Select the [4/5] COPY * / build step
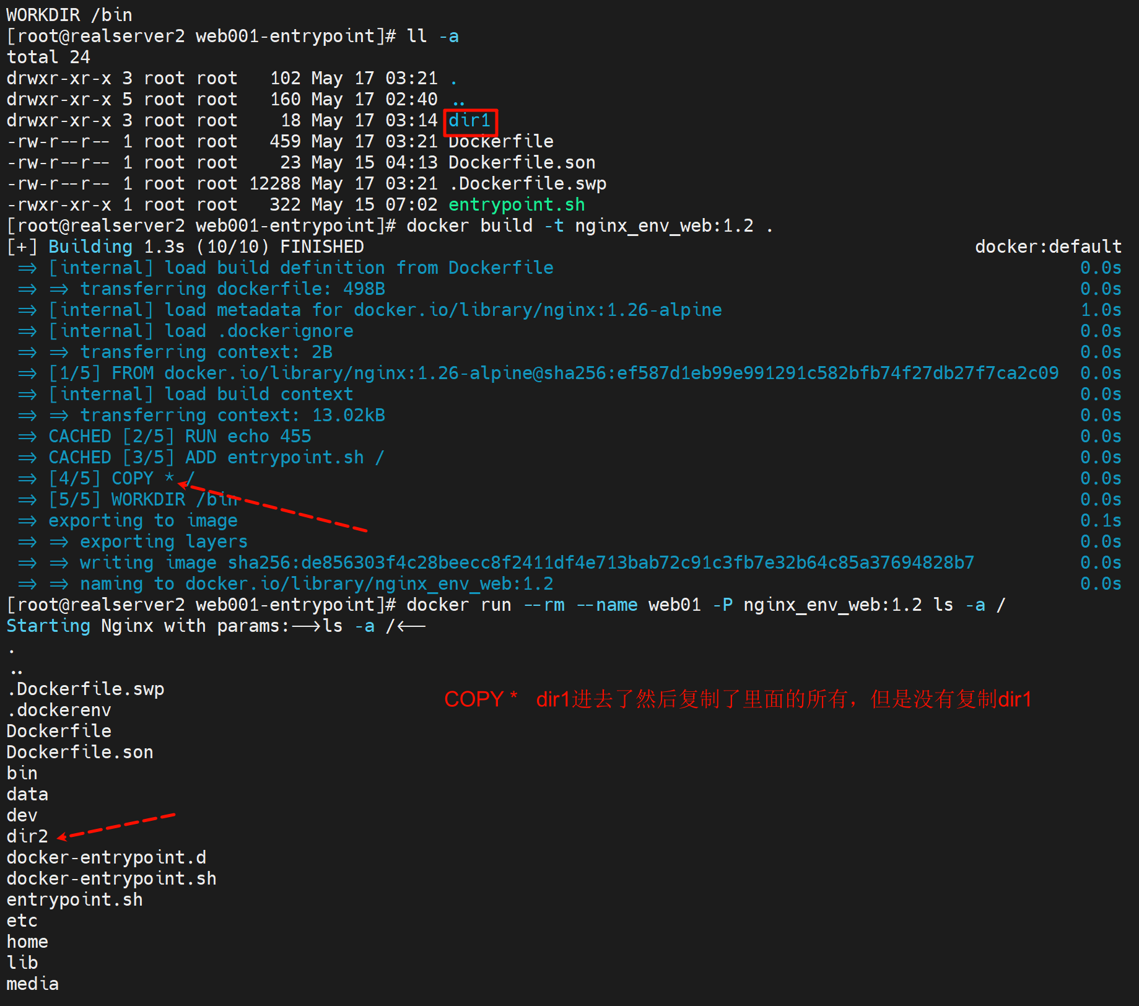Image resolution: width=1139 pixels, height=1006 pixels. tap(121, 478)
